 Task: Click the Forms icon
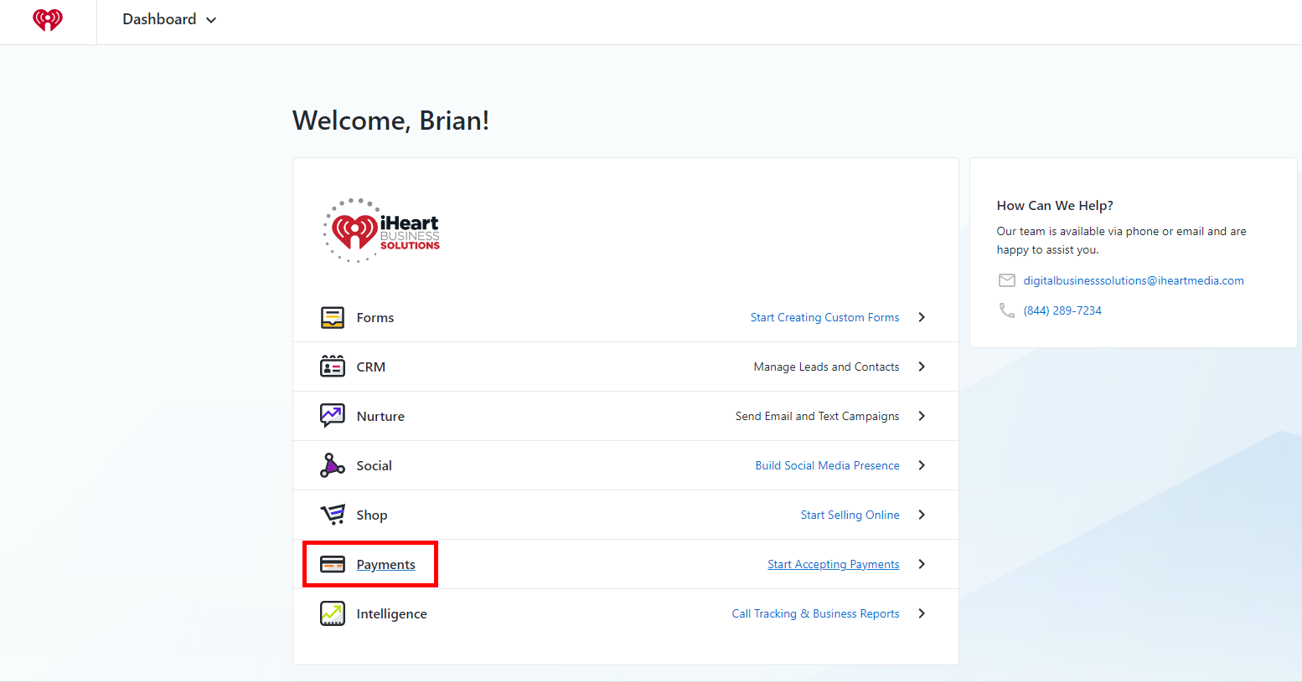click(x=333, y=317)
